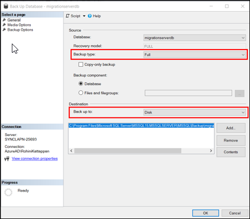Select Files and filegroups radio button
Screen dimensions: 250x219
(x=81, y=93)
